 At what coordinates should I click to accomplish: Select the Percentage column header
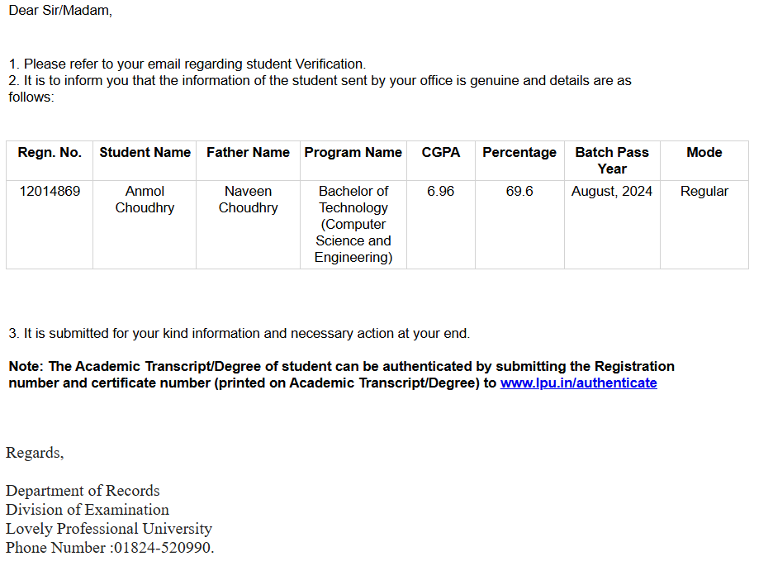[519, 153]
